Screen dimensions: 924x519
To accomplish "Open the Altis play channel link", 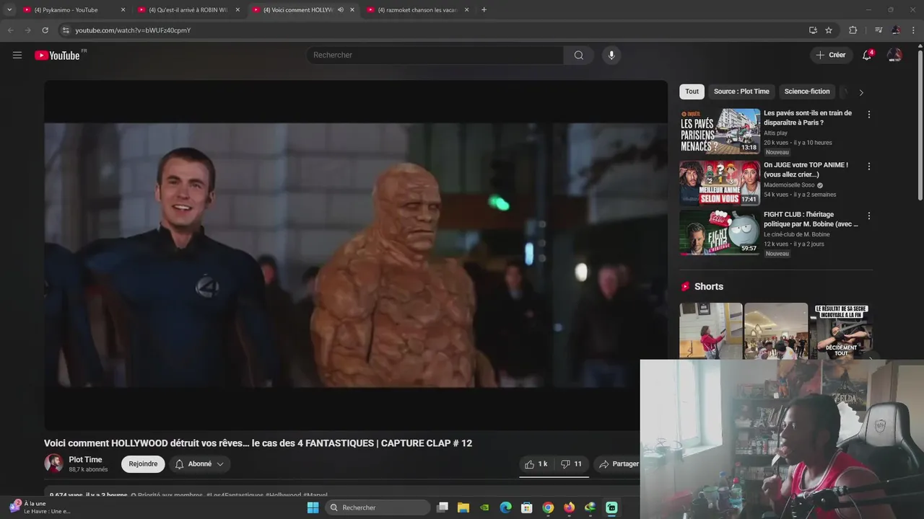I will 775,133.
